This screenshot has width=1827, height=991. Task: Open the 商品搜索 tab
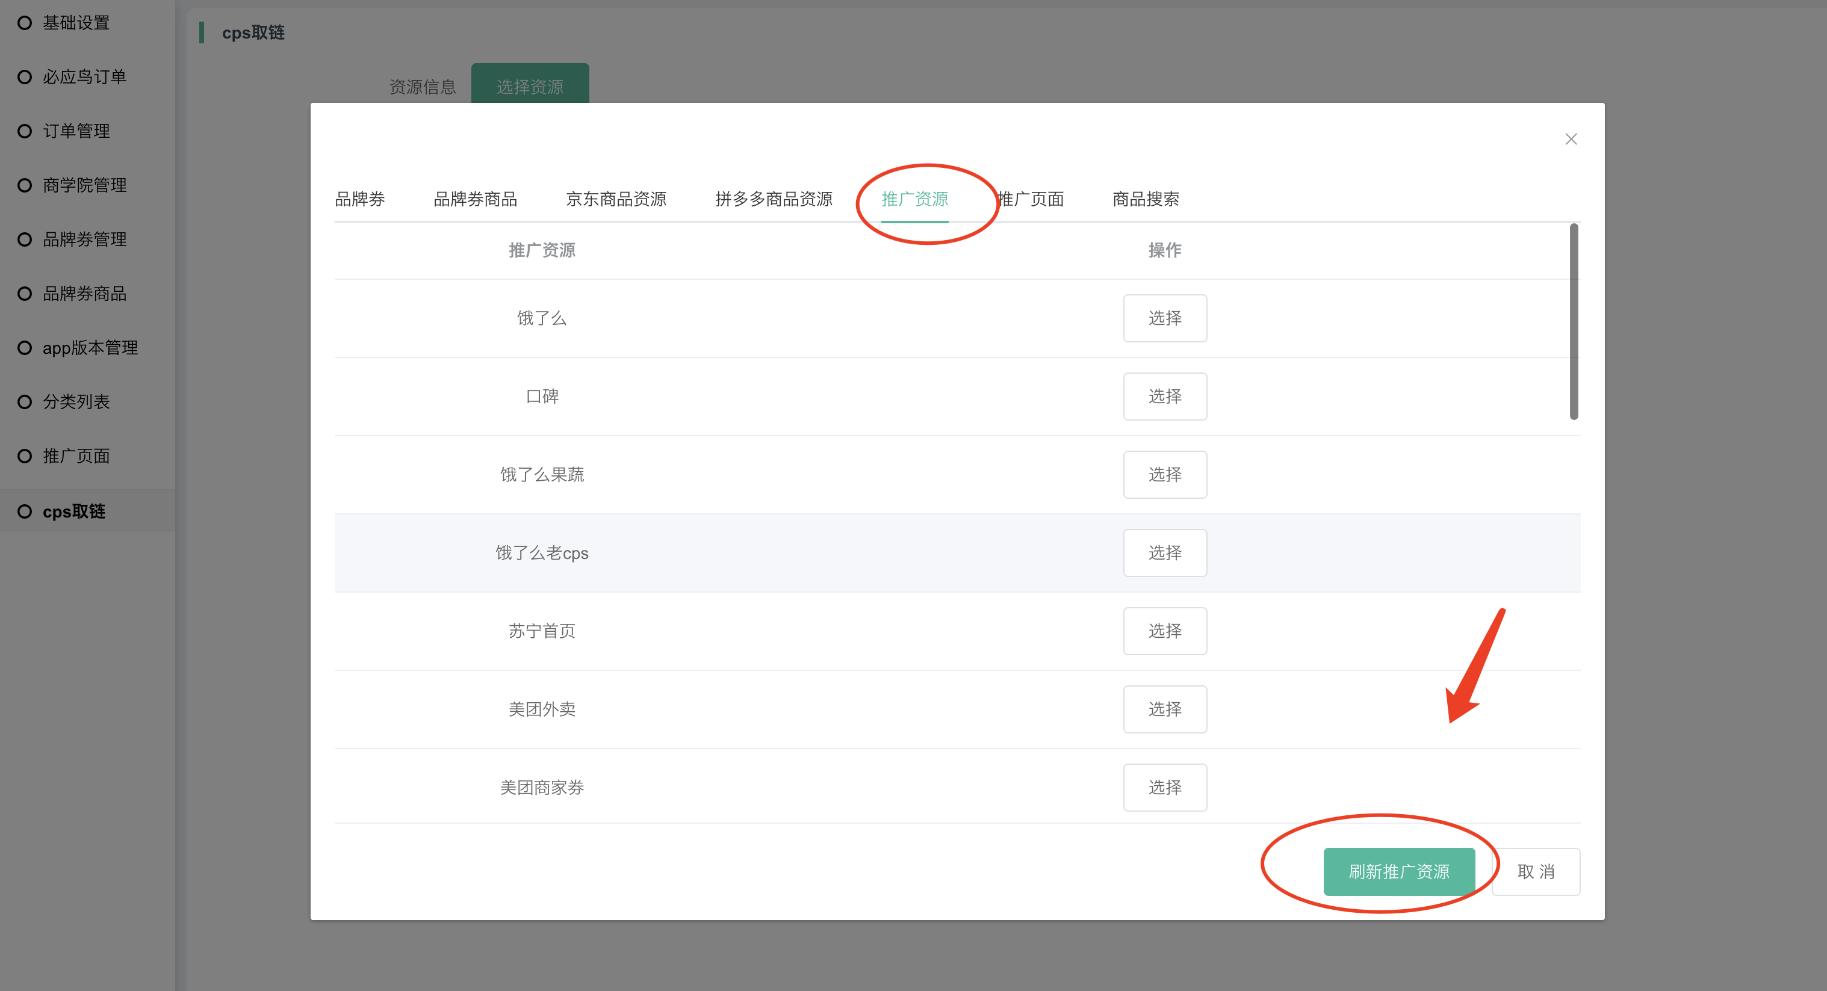(1145, 199)
